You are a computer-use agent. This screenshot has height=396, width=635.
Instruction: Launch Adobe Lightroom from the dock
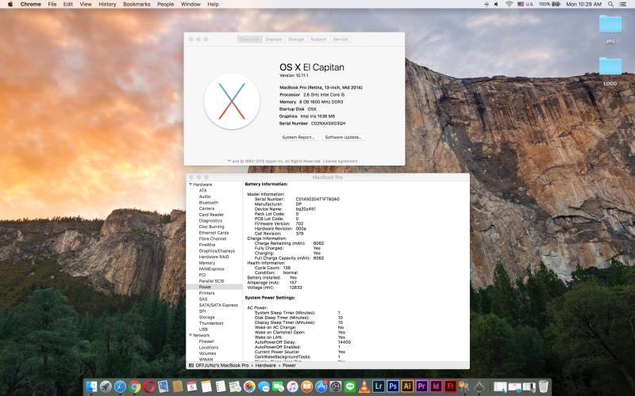pos(379,386)
